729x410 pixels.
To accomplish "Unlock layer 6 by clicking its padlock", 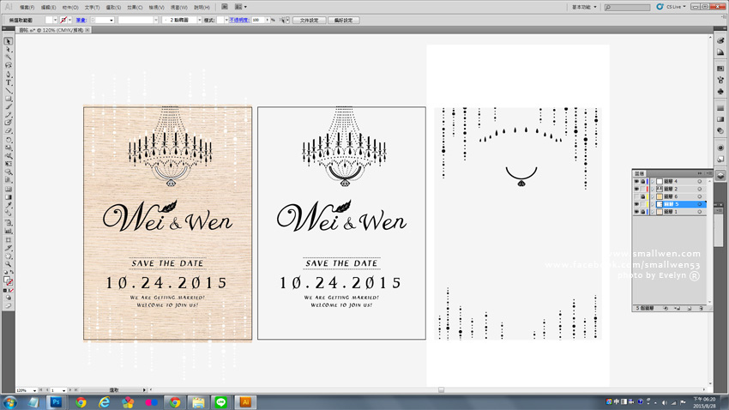I will point(643,196).
